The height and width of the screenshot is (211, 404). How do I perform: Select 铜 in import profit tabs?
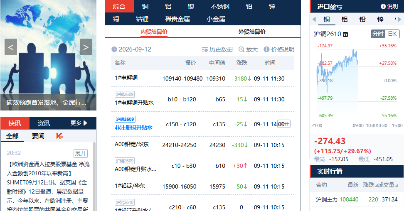coord(326,20)
